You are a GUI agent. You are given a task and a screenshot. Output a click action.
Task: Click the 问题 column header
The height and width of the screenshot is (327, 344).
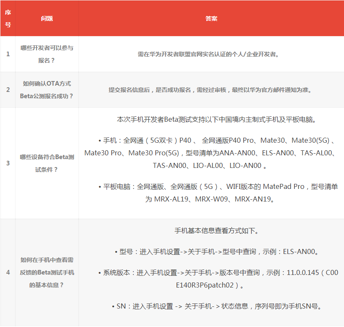[47, 18]
